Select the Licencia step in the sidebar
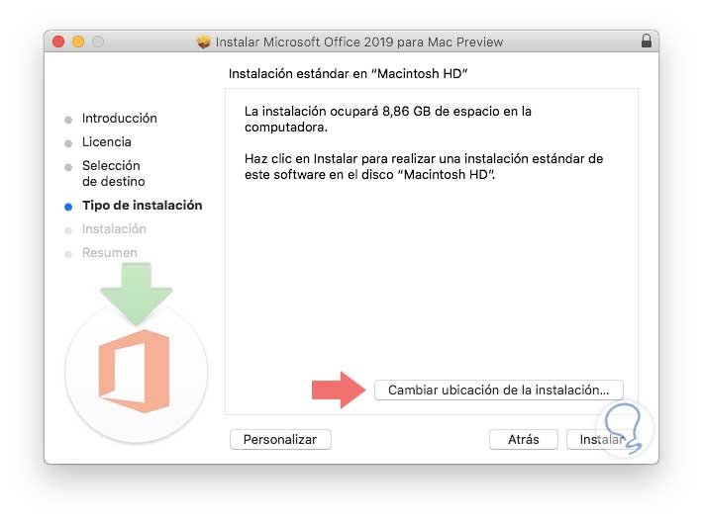This screenshot has width=703, height=522. [107, 142]
